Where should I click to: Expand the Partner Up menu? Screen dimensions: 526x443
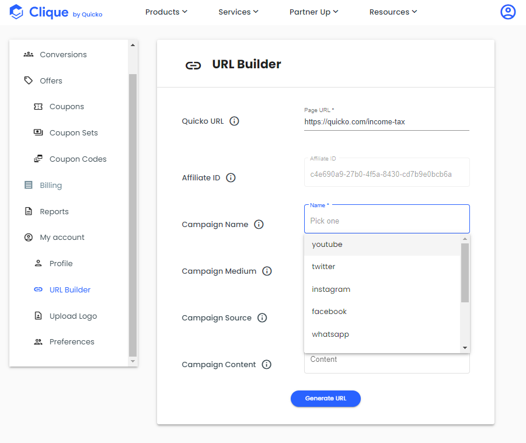[x=313, y=12]
